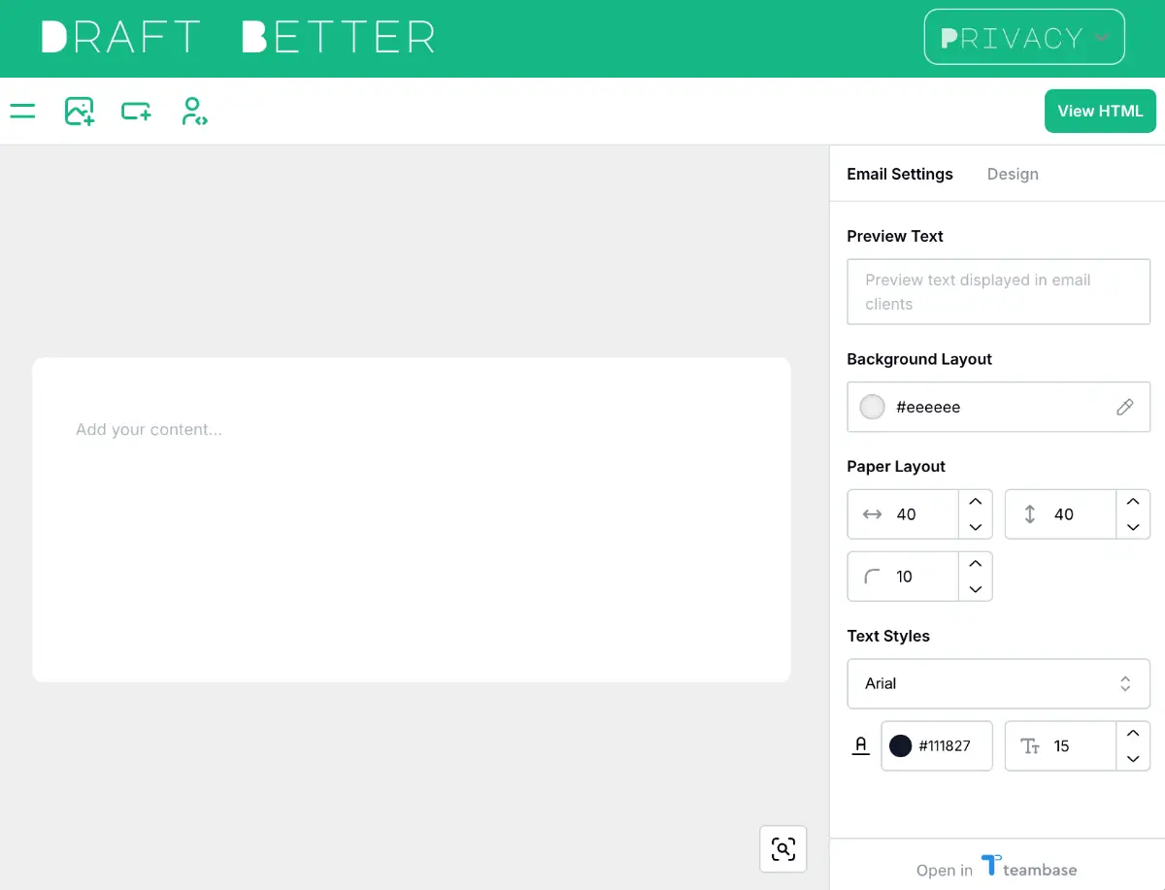Click the Open in teambase link
Viewport: 1165px width, 890px height.
pyautogui.click(x=996, y=869)
